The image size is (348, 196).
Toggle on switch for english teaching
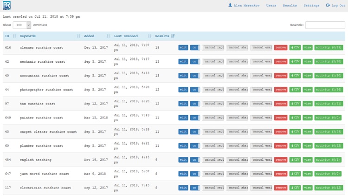[195, 160]
